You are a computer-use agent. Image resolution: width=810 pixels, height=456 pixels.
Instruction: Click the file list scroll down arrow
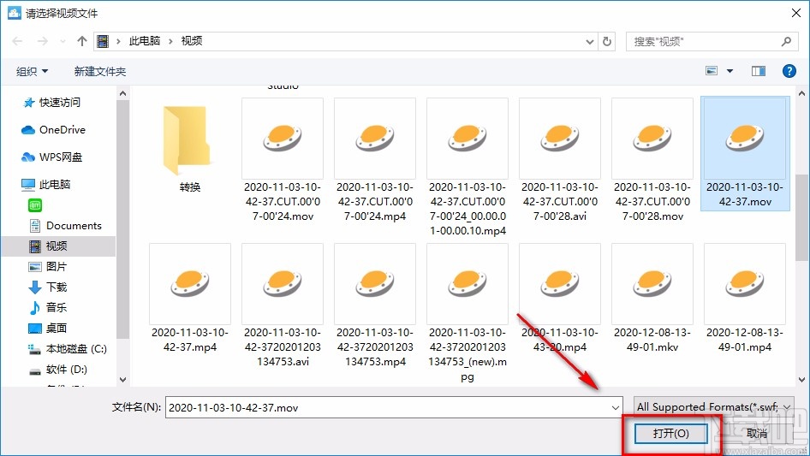pyautogui.click(x=801, y=380)
